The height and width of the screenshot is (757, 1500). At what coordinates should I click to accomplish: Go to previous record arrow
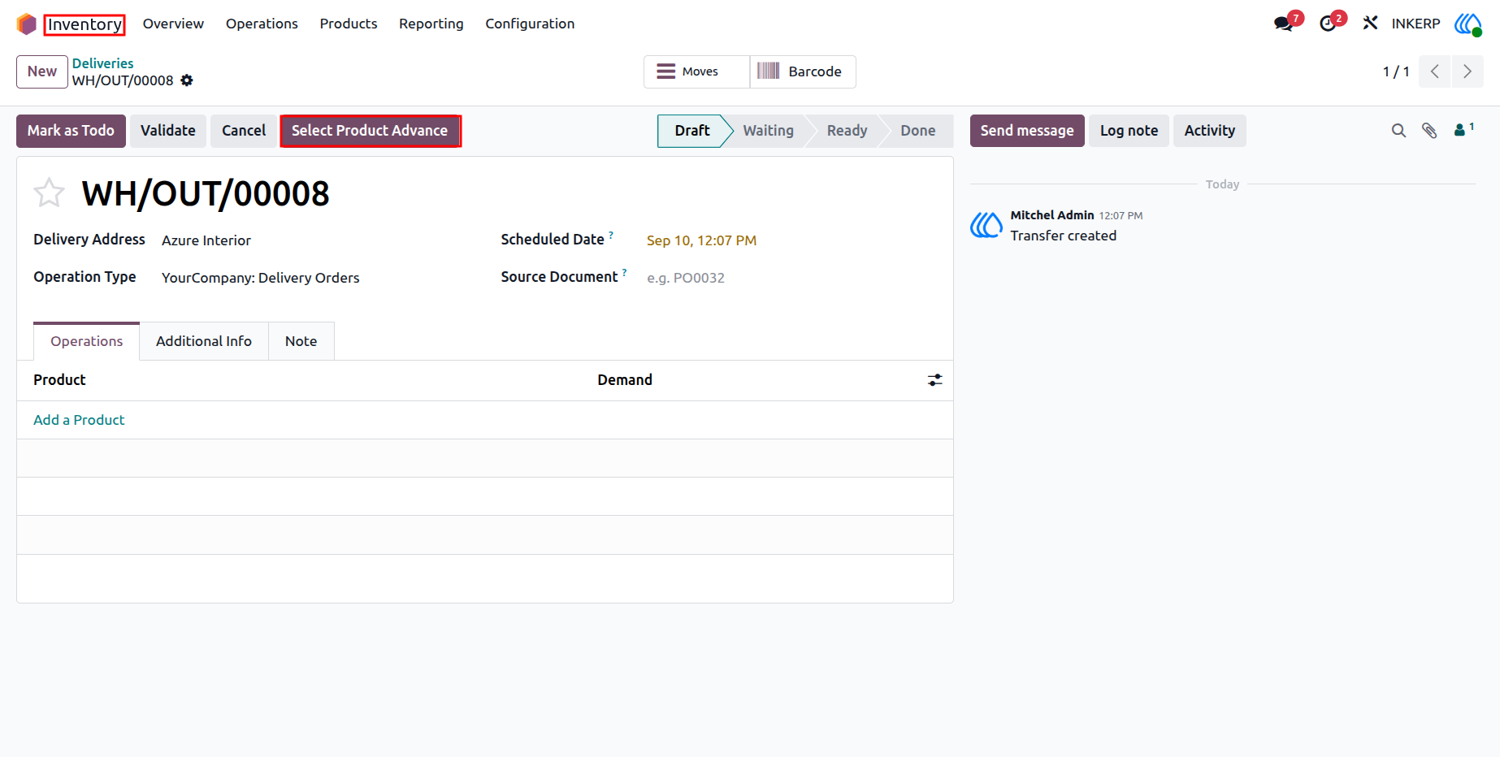pyautogui.click(x=1435, y=71)
